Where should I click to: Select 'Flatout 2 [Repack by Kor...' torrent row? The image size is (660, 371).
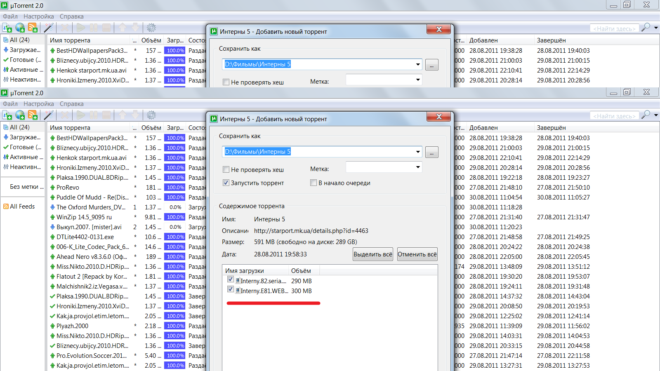[92, 277]
